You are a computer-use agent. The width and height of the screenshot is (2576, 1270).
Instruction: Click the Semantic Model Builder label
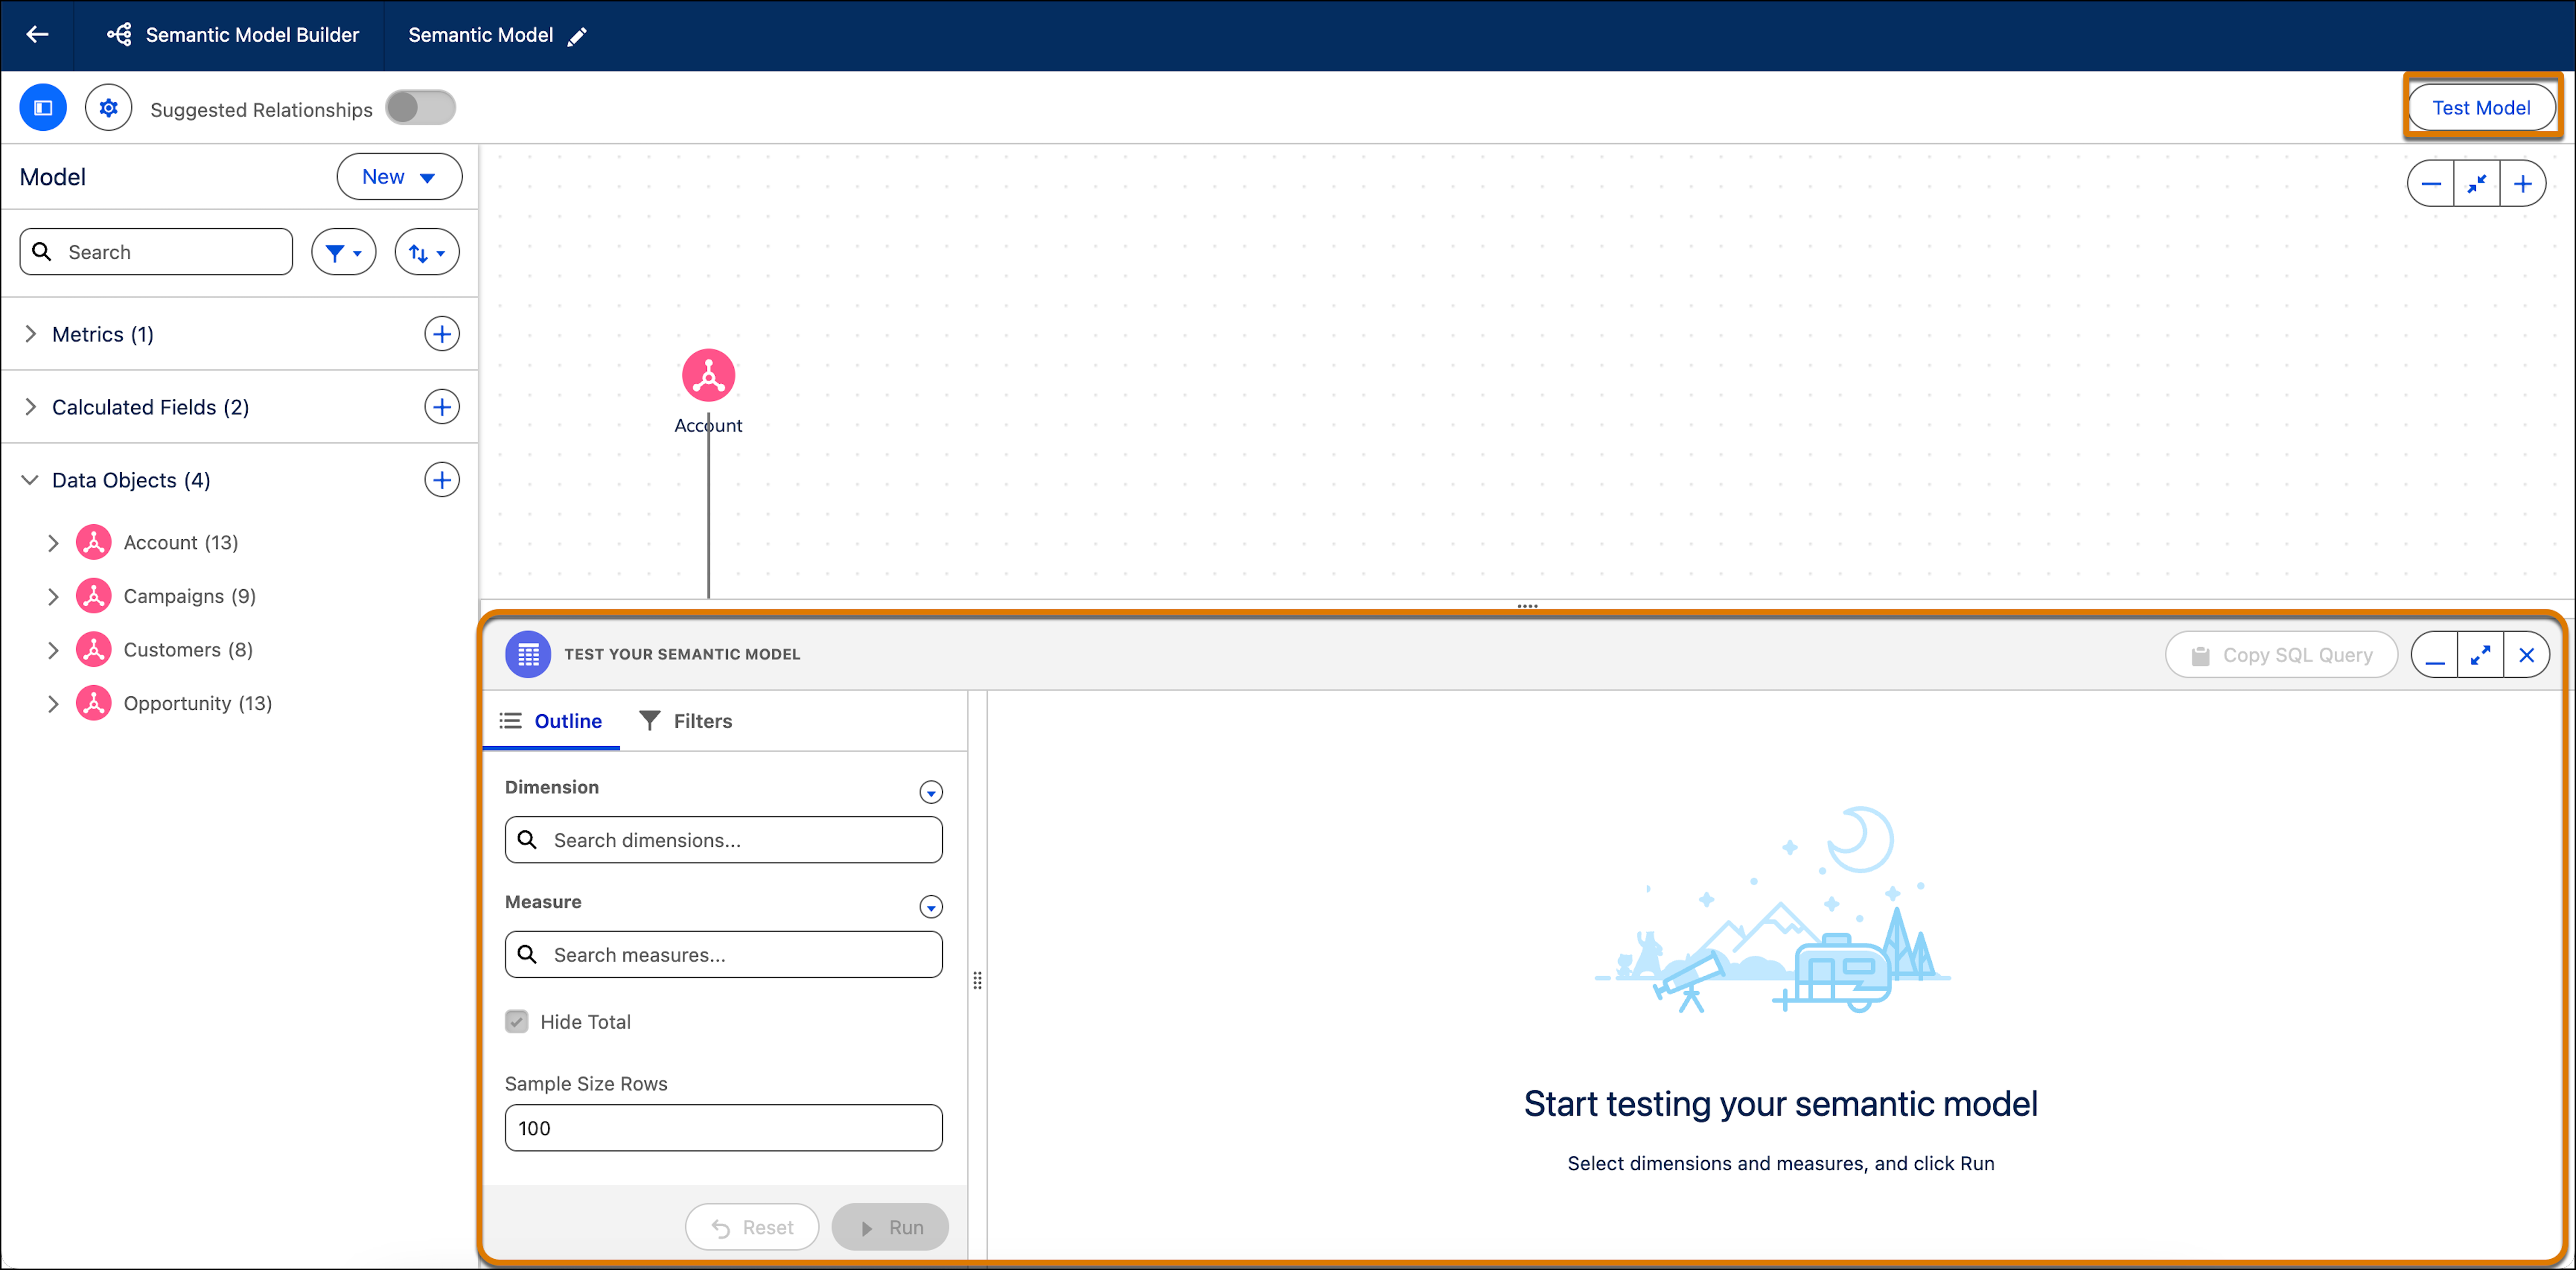click(x=252, y=35)
